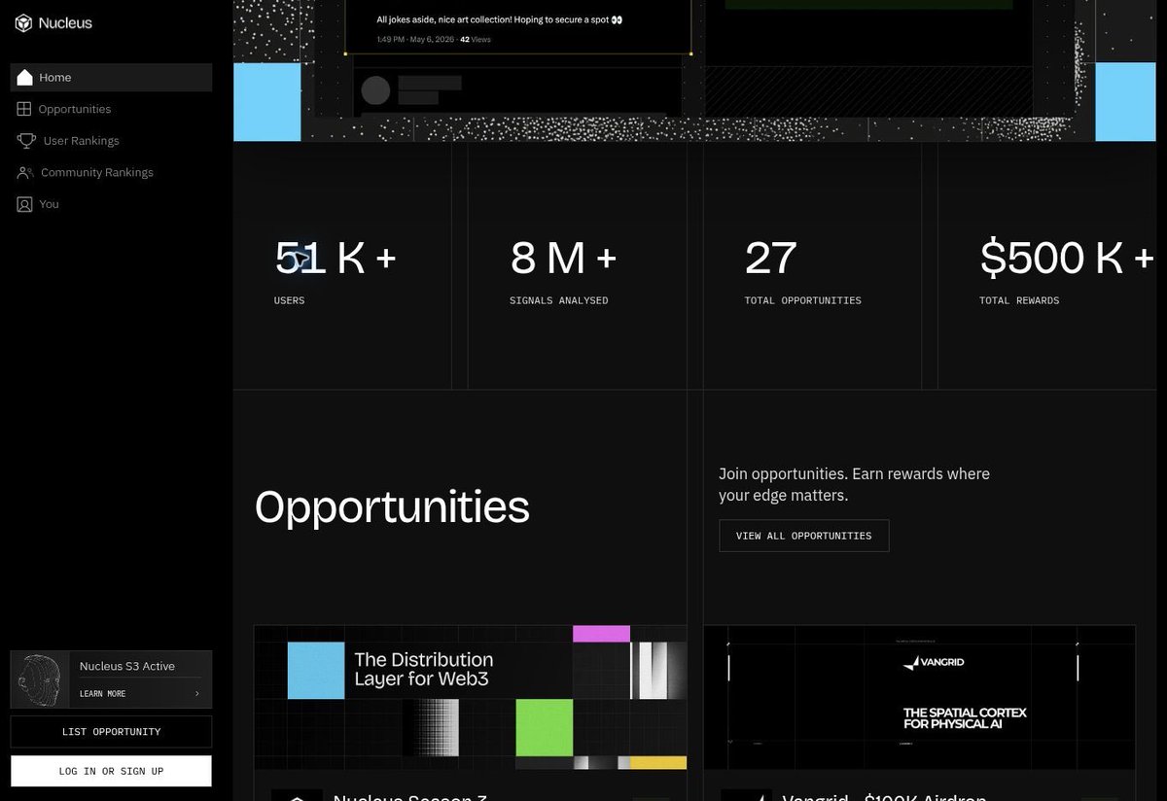Image resolution: width=1167 pixels, height=801 pixels.
Task: Click Log In or Sign Up button
Action: 111,771
